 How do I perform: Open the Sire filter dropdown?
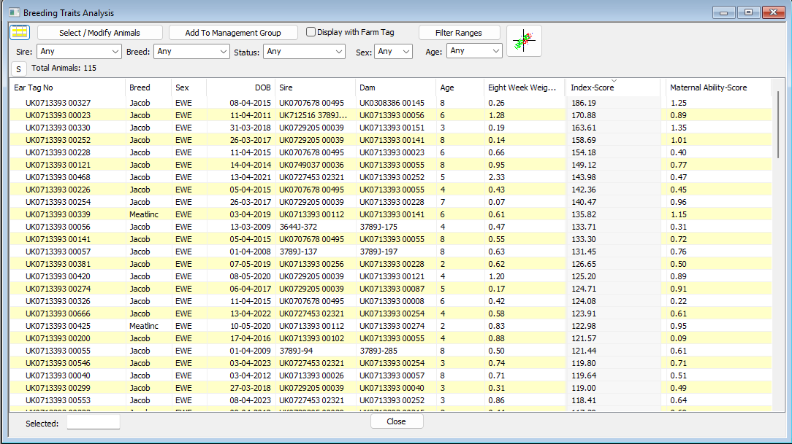point(80,52)
